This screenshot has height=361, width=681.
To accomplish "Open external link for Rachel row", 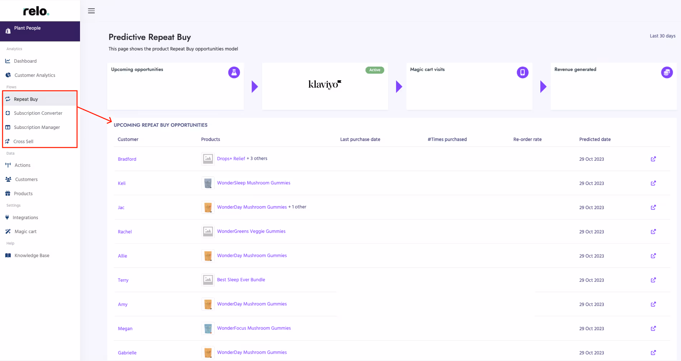I will pyautogui.click(x=653, y=232).
